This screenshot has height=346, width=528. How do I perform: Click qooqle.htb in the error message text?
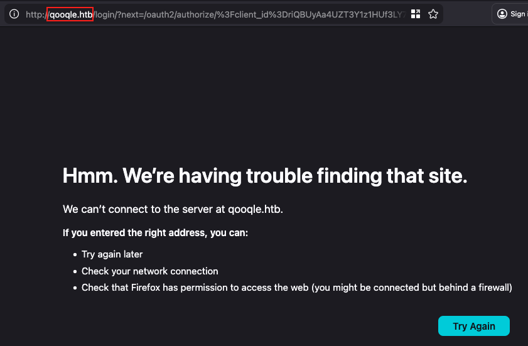(x=256, y=209)
